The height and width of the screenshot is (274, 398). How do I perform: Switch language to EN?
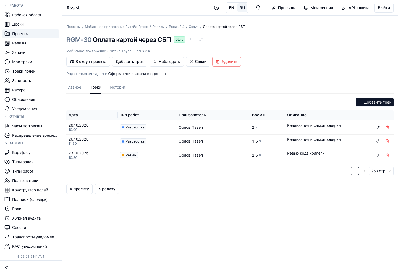click(x=232, y=8)
